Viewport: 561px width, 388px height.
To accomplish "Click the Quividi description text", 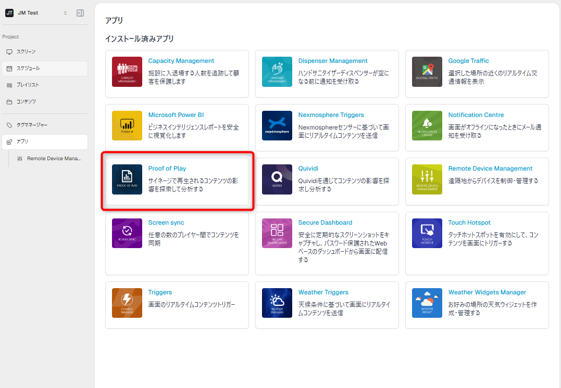I will pos(343,185).
